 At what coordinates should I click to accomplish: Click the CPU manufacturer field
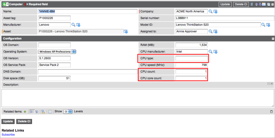pyautogui.click(x=191, y=52)
